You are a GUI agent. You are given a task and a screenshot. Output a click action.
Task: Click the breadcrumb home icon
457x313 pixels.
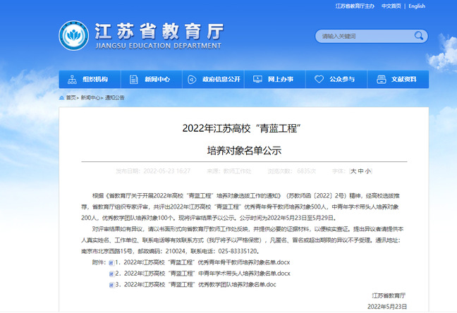coord(61,98)
